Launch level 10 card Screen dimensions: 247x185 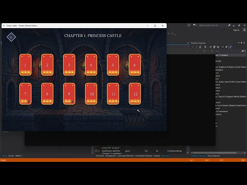[x=91, y=94]
